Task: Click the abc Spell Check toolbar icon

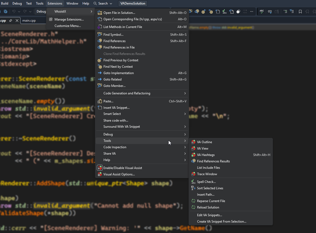Action: (x=224, y=11)
